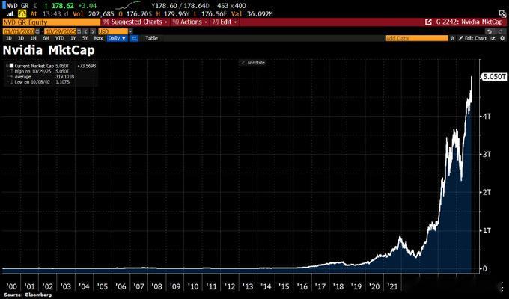Toggle Current Market Cap series legend swatch

[x=11, y=66]
